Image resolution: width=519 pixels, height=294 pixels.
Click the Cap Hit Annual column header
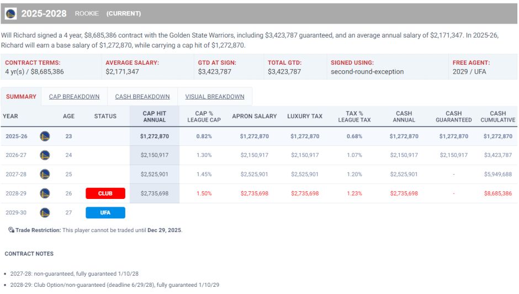[x=155, y=116]
